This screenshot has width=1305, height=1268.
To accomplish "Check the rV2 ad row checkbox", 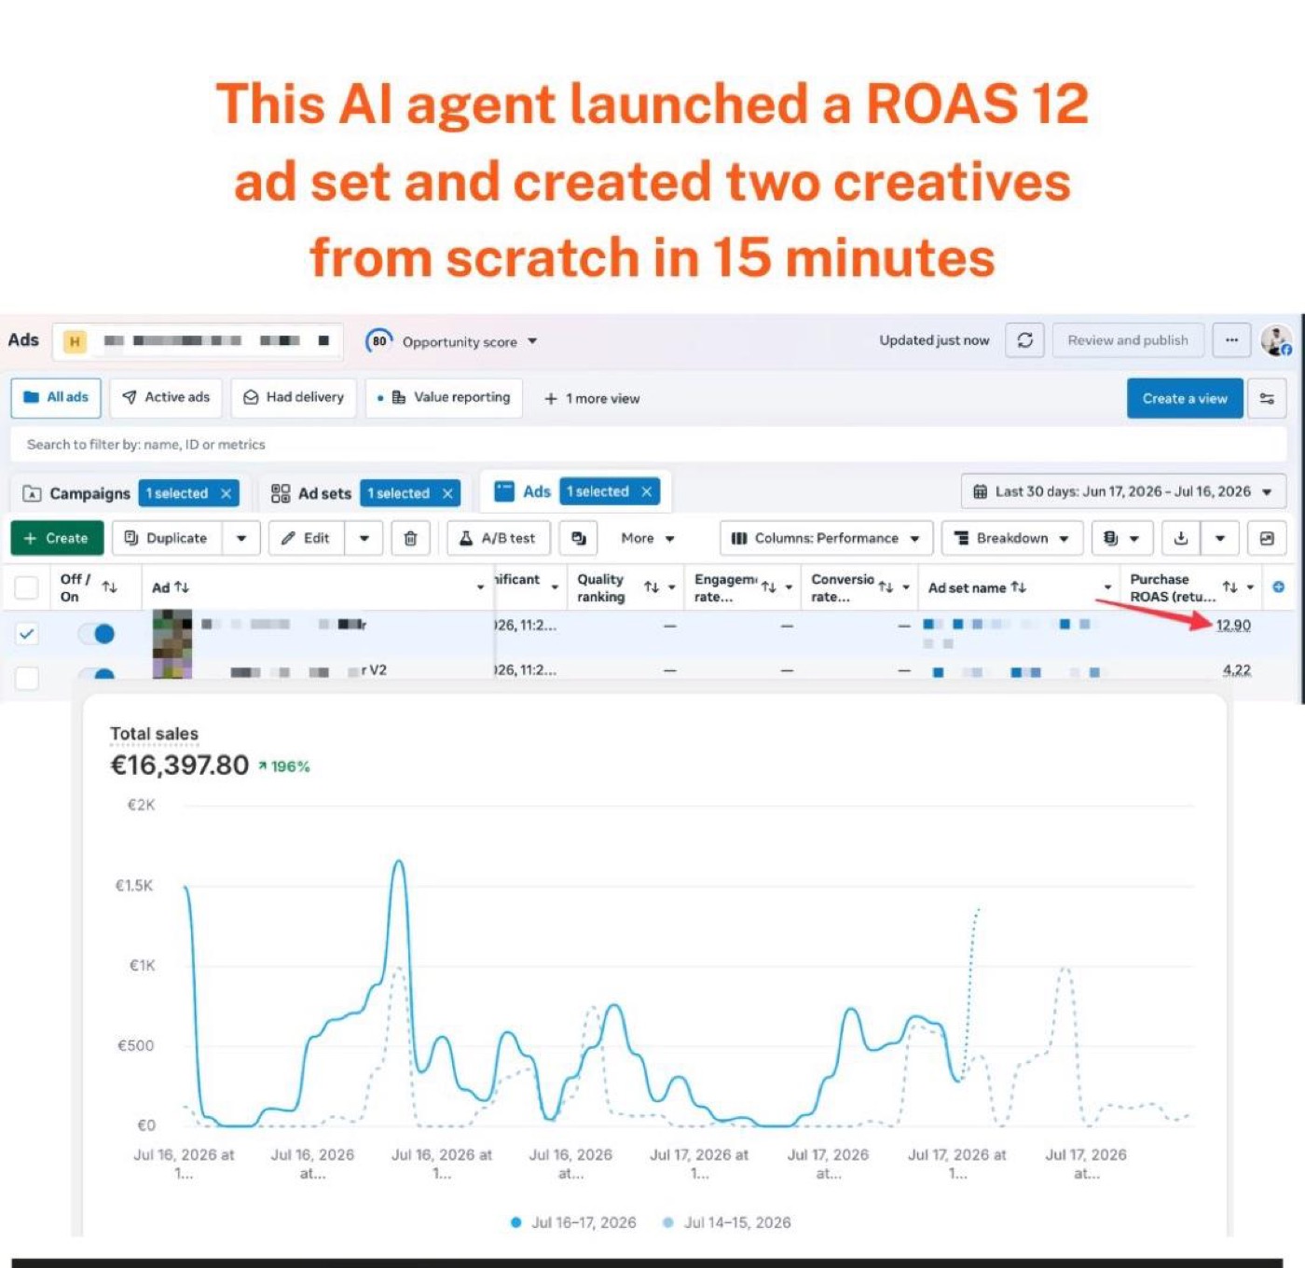I will pyautogui.click(x=27, y=678).
